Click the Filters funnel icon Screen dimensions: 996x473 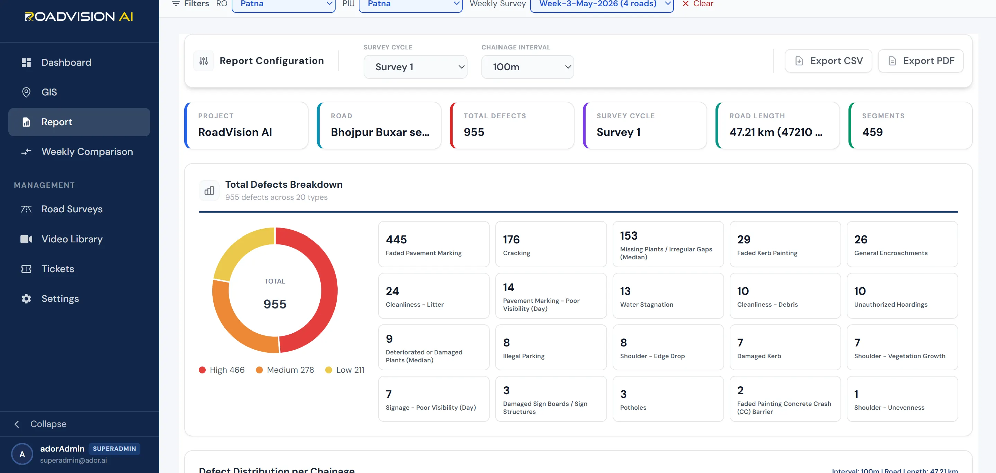[x=176, y=3]
